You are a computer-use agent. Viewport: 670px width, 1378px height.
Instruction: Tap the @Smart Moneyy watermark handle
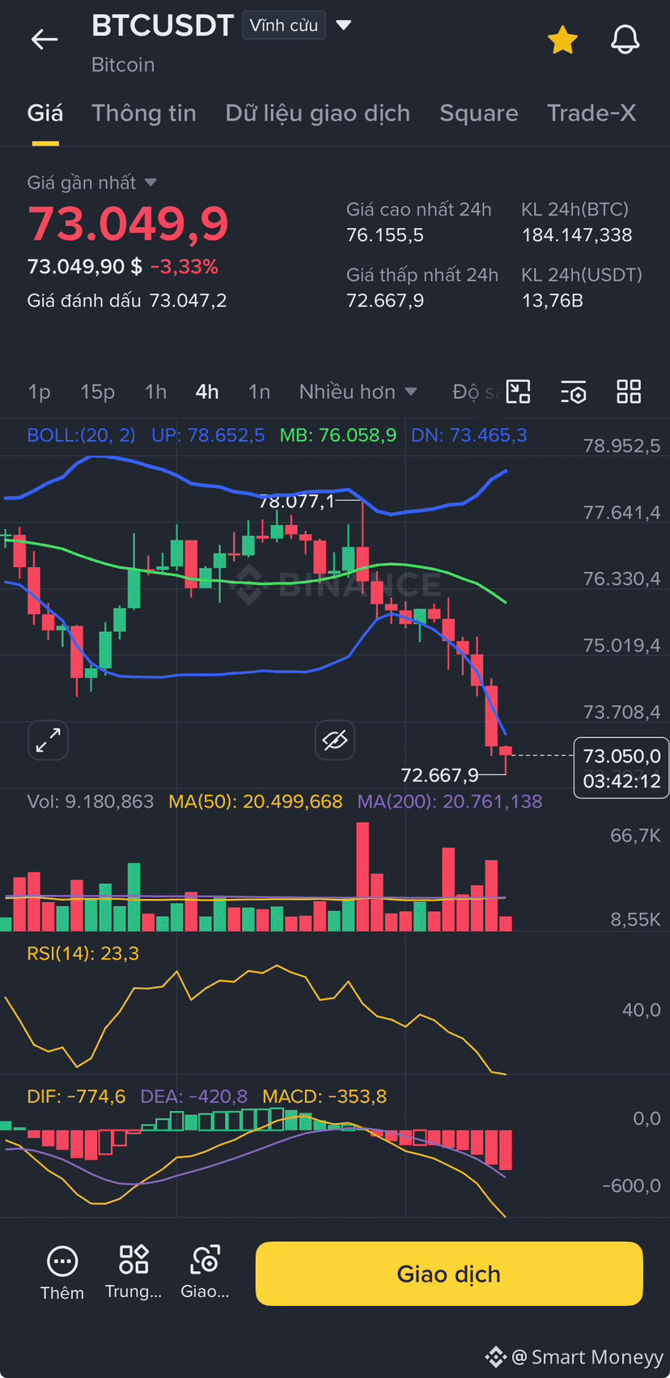(587, 1357)
